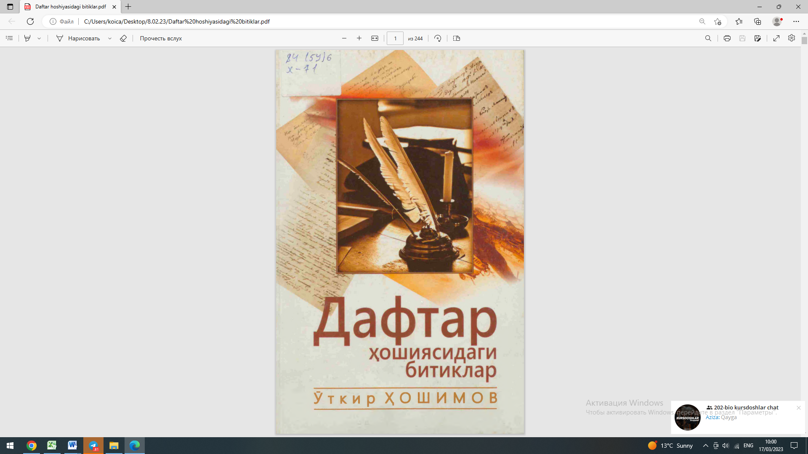Add this page to favorites
Image resolution: width=808 pixels, height=454 pixels.
coord(718,21)
